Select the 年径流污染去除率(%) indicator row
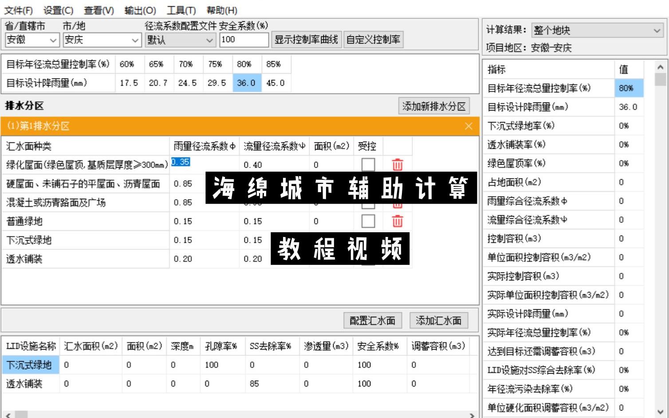The height and width of the screenshot is (418, 669). 548,389
